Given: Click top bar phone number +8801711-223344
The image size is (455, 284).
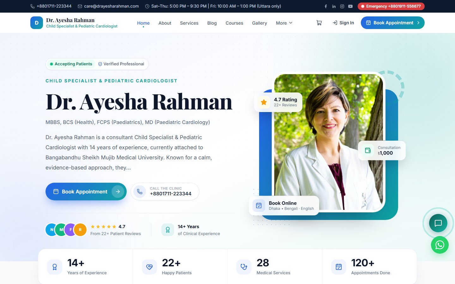Looking at the screenshot, I should coord(54,6).
